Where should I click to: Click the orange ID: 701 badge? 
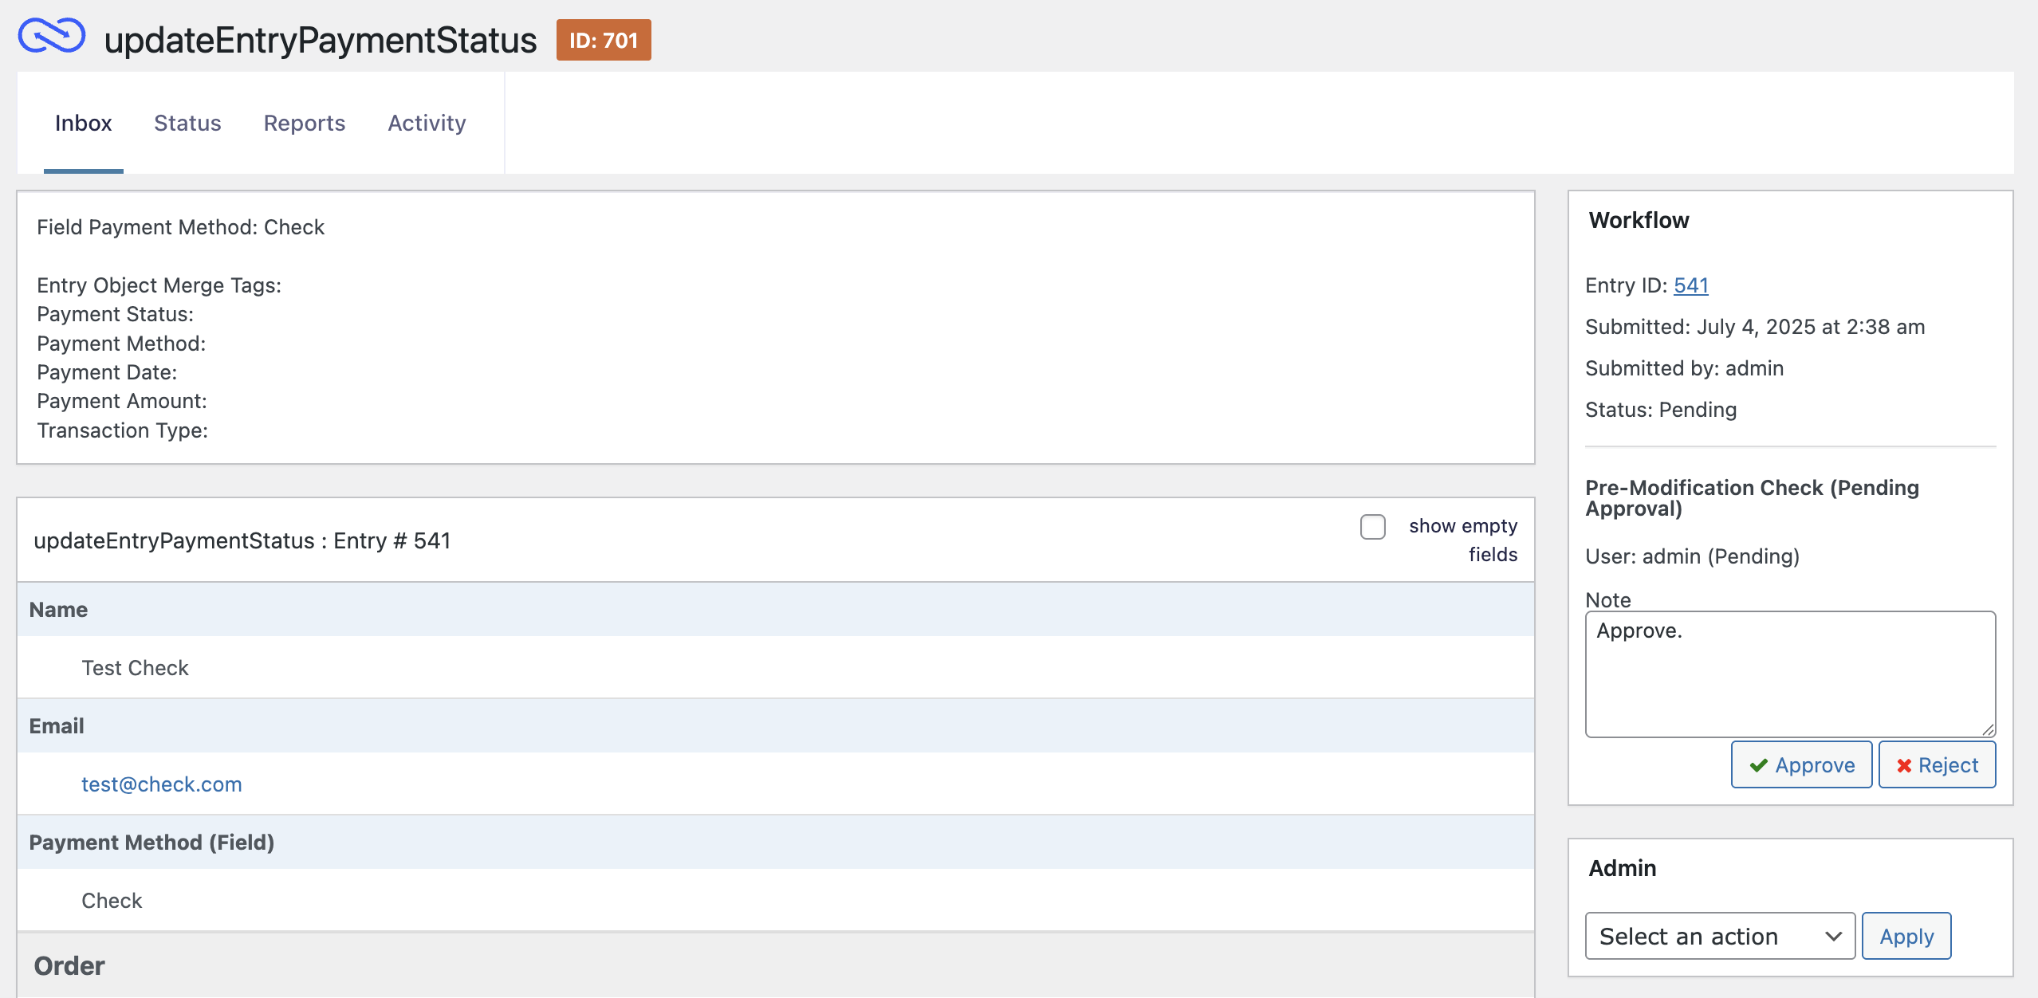click(x=604, y=40)
